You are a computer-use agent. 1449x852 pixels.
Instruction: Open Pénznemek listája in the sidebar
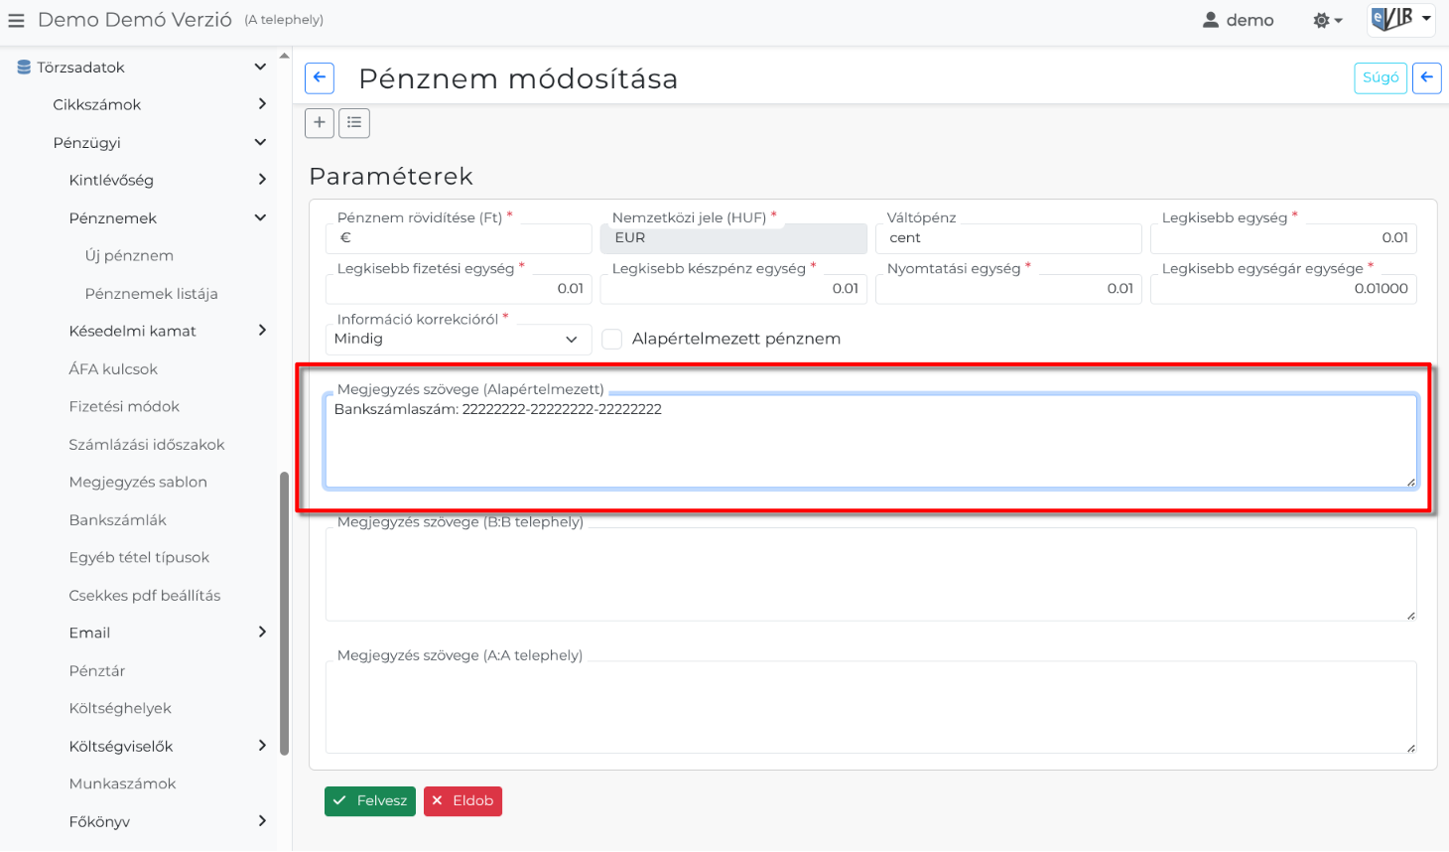[x=151, y=293]
